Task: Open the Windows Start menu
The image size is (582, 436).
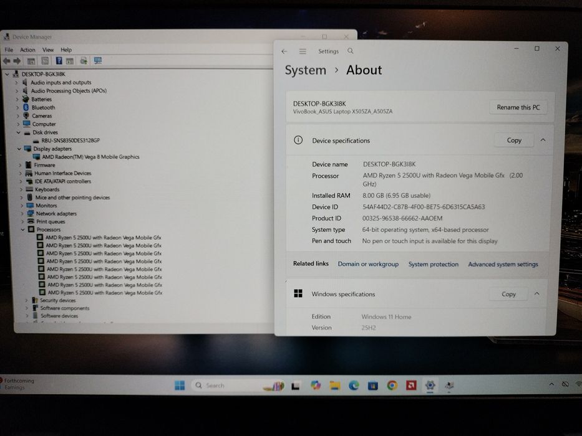Action: point(180,386)
